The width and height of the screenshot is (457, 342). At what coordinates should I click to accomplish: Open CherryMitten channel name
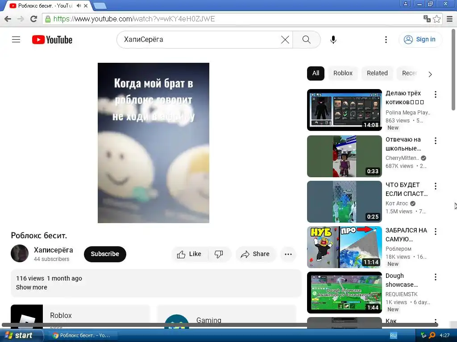[402, 158]
